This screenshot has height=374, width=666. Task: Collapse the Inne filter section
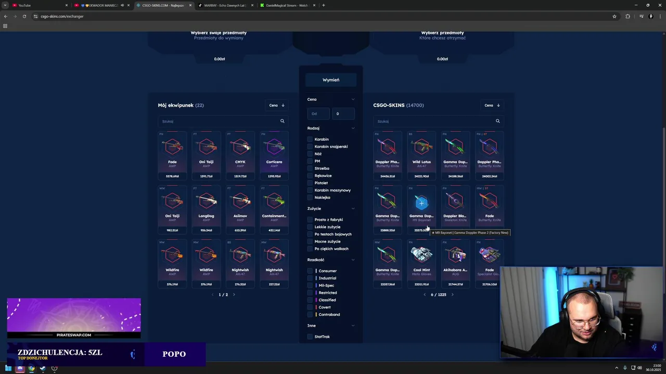click(353, 326)
